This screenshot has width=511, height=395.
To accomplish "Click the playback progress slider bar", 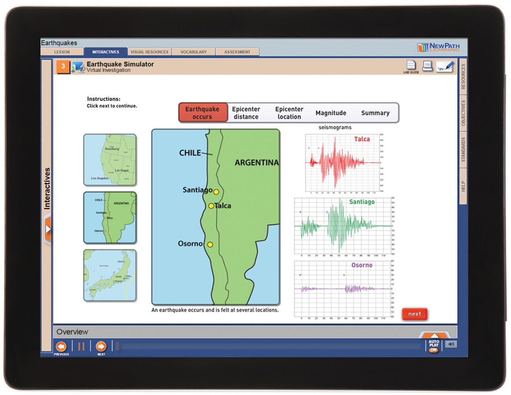I will pyautogui.click(x=269, y=346).
